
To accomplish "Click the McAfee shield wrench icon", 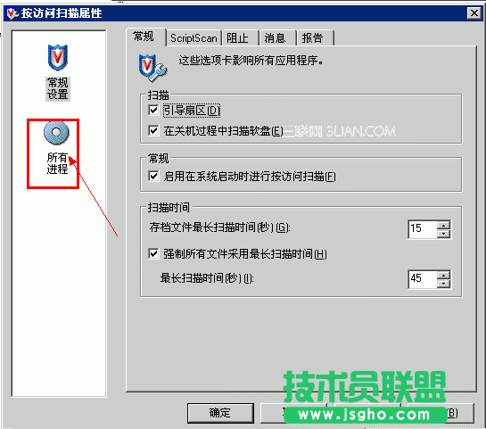I will pos(152,68).
